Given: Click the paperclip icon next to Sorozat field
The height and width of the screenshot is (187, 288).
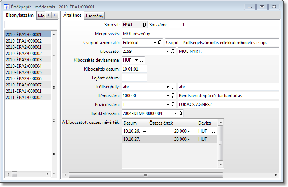Looking at the screenshot, I should coord(144,25).
